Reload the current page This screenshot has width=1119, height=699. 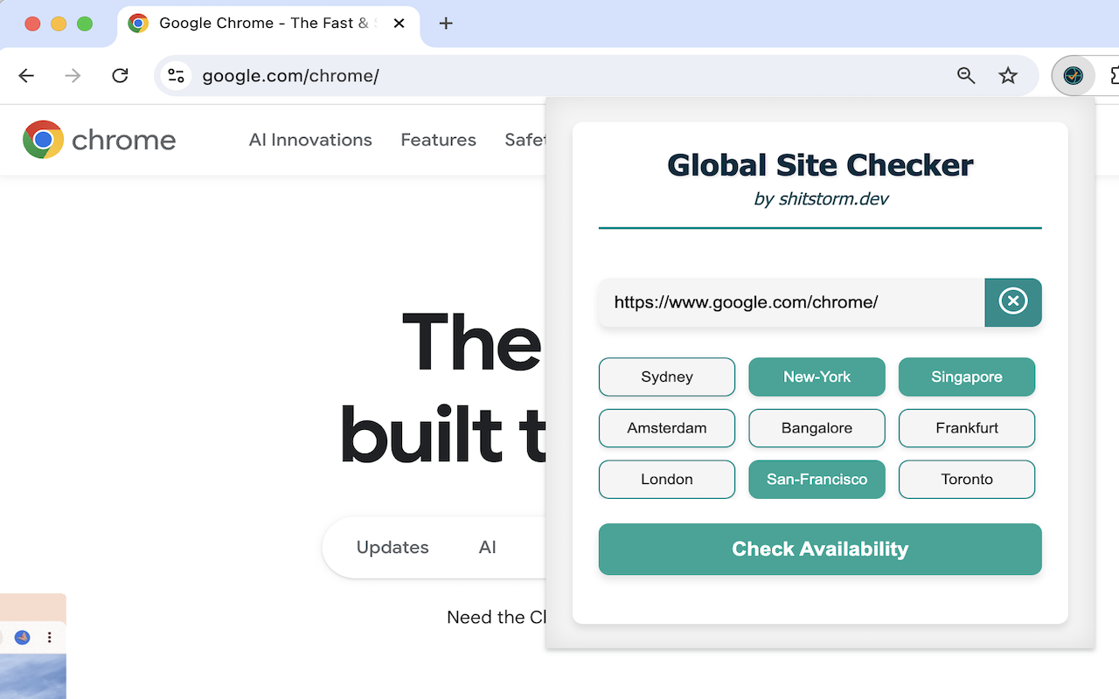point(121,76)
